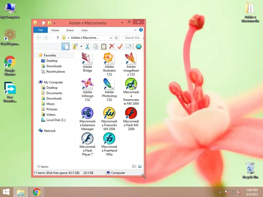Image resolution: width=263 pixels, height=197 pixels.
Task: Select Macromedia FreeHand MXa icon
Action: click(x=109, y=144)
